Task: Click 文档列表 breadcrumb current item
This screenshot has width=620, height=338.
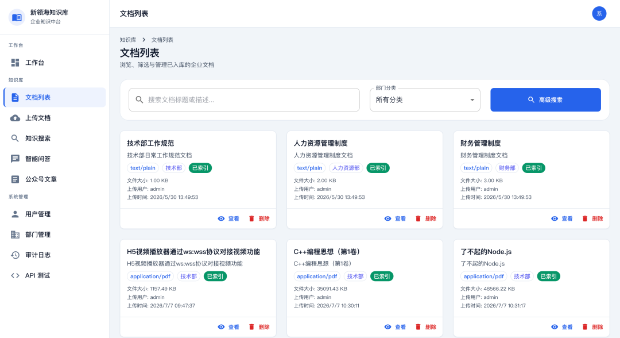Action: (162, 40)
